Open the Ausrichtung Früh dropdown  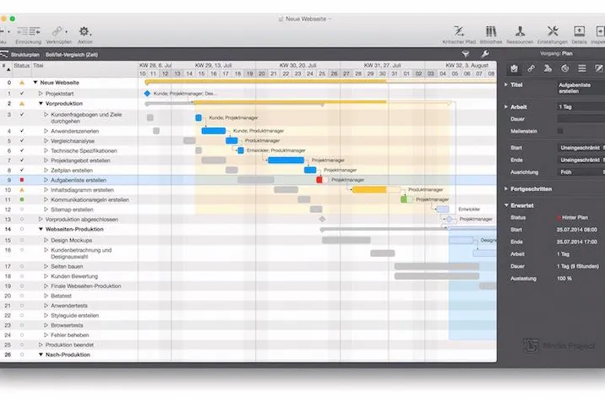pyautogui.click(x=580, y=172)
